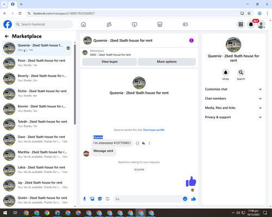This screenshot has height=217, width=272.
Task: Open Bonnie's conversation in the list
Action: coord(37,109)
